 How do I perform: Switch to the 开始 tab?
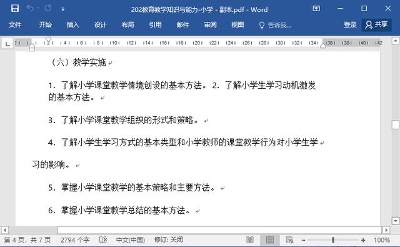point(45,25)
